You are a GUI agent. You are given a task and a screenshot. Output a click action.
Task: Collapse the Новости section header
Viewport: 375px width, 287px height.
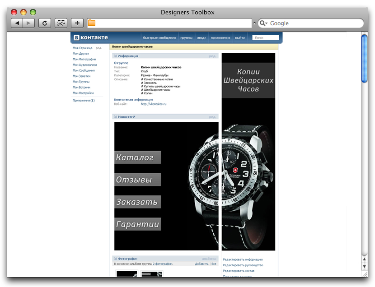tap(127, 117)
